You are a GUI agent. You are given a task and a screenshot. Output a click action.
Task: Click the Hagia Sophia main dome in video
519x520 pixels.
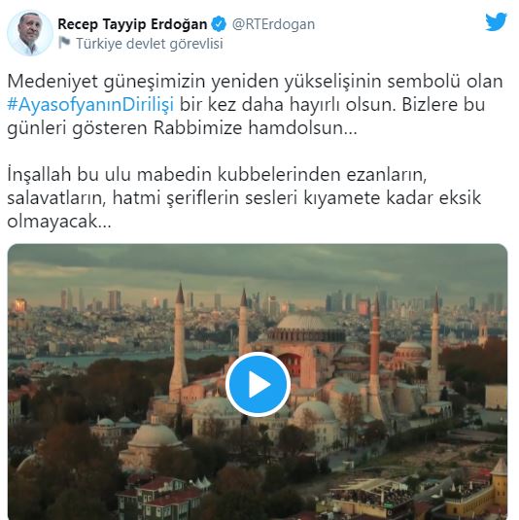coord(302,323)
